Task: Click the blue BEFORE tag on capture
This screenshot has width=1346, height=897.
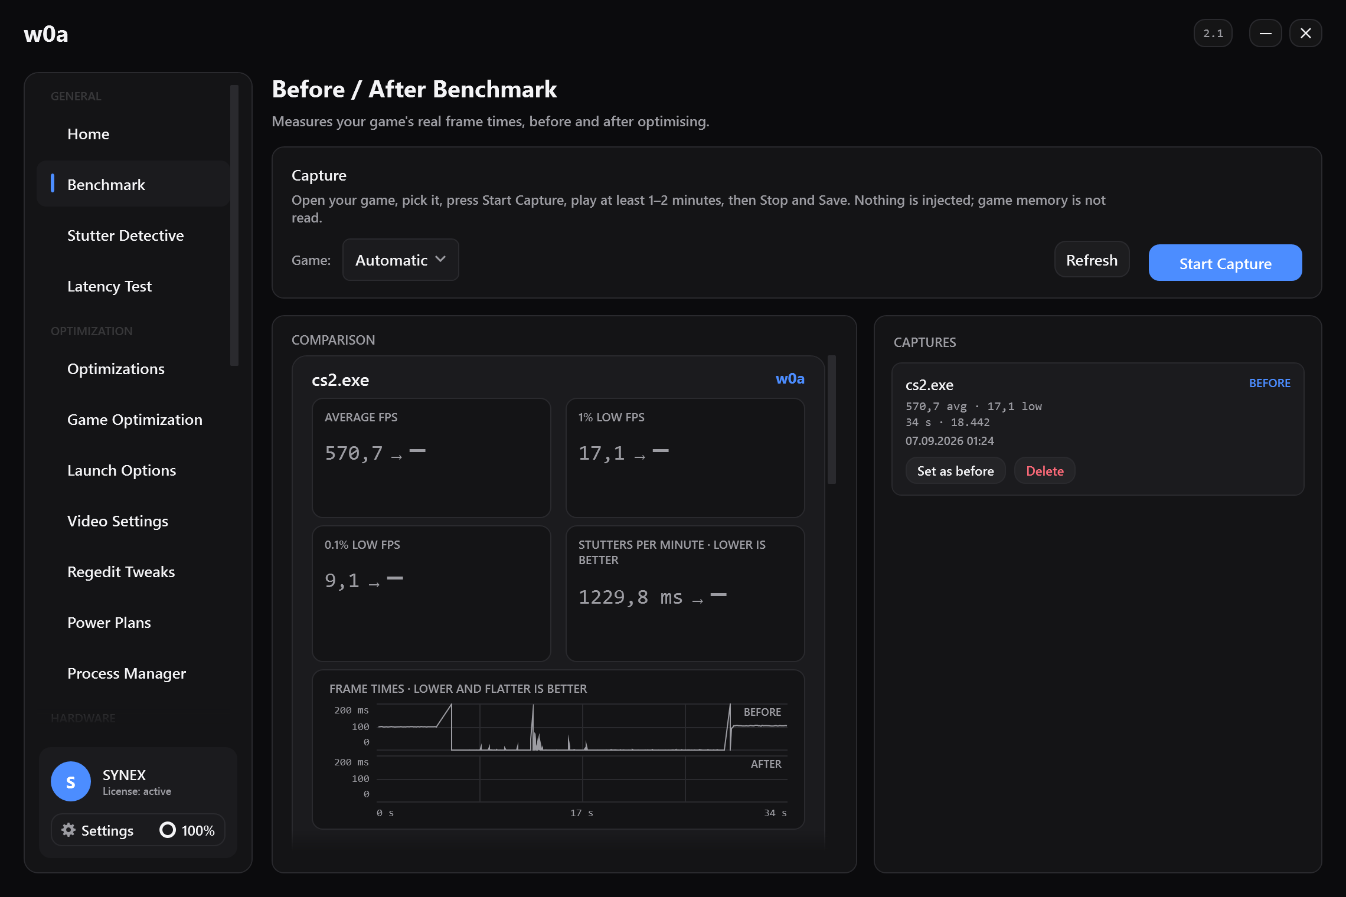Action: [1269, 383]
